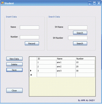This screenshot has height=104, width=102.
Task: Click the Record button
Action: pos(32,43)
